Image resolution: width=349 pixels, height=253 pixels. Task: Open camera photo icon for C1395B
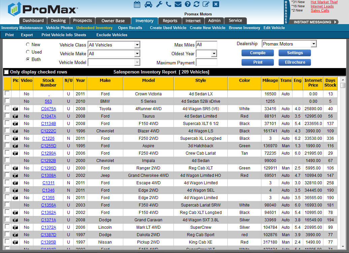point(15,242)
